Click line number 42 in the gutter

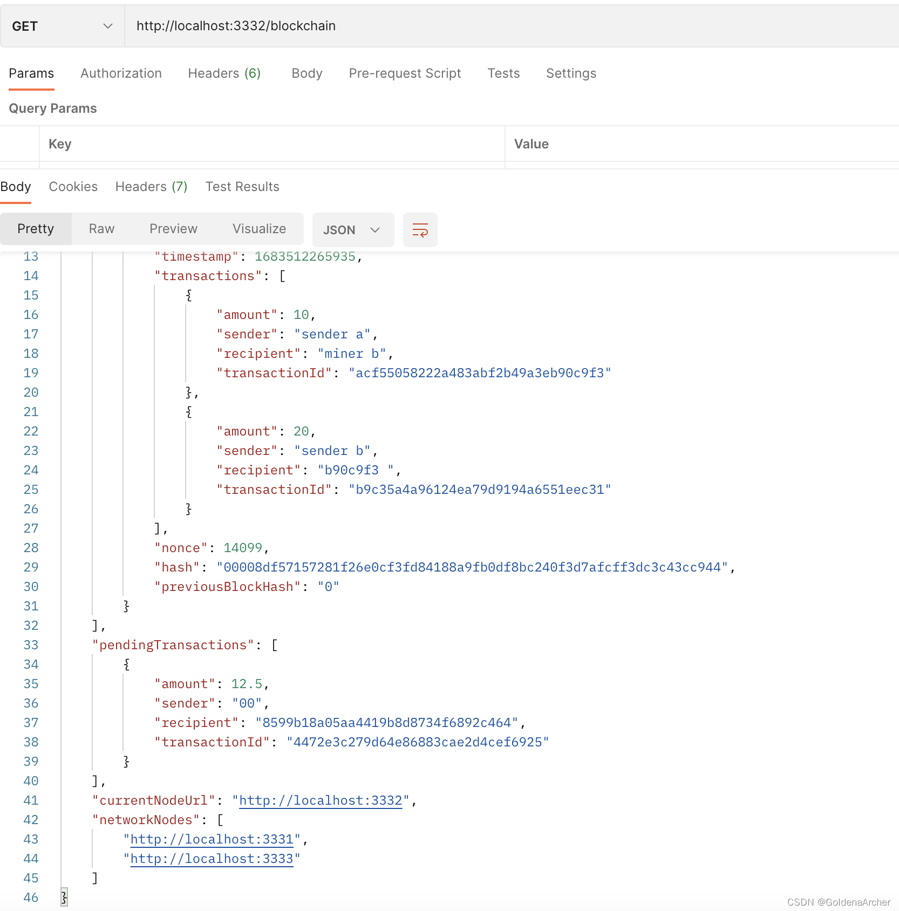click(31, 820)
